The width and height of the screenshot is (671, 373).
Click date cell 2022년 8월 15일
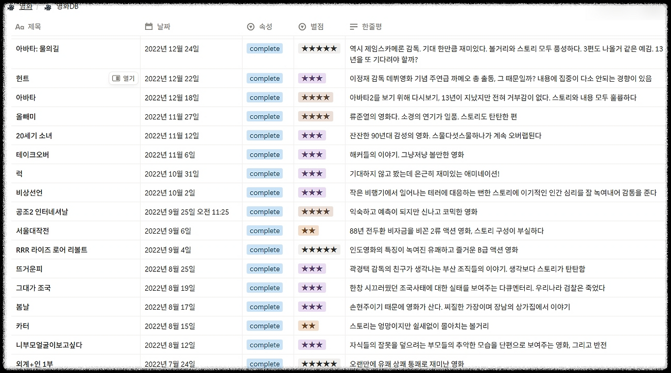tap(170, 326)
